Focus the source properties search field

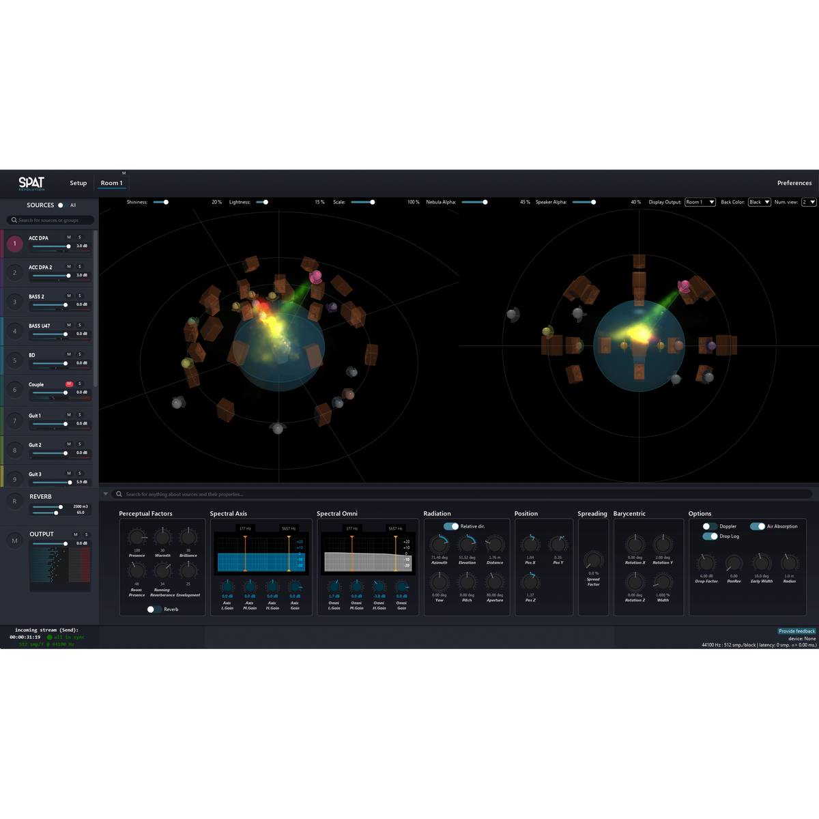pyautogui.click(x=462, y=494)
